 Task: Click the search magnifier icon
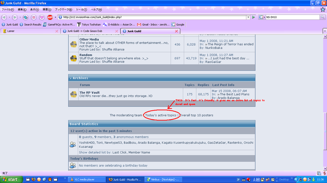point(323,17)
